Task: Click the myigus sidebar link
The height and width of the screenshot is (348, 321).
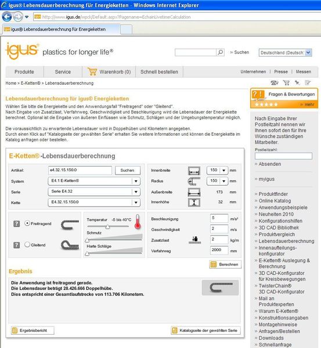Action: click(266, 179)
